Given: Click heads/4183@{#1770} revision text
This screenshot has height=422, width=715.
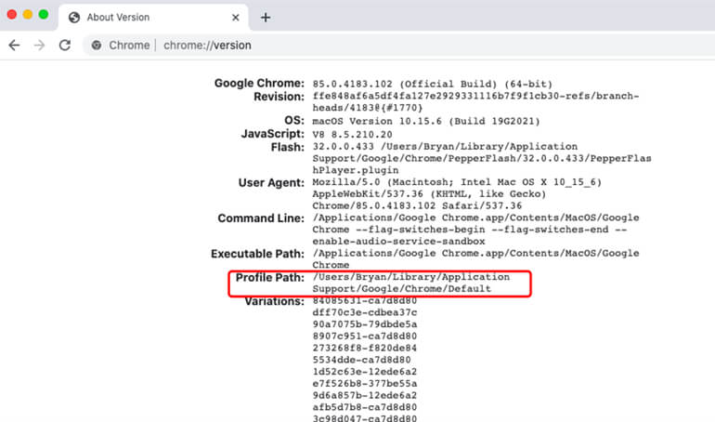Looking at the screenshot, I should [x=368, y=108].
